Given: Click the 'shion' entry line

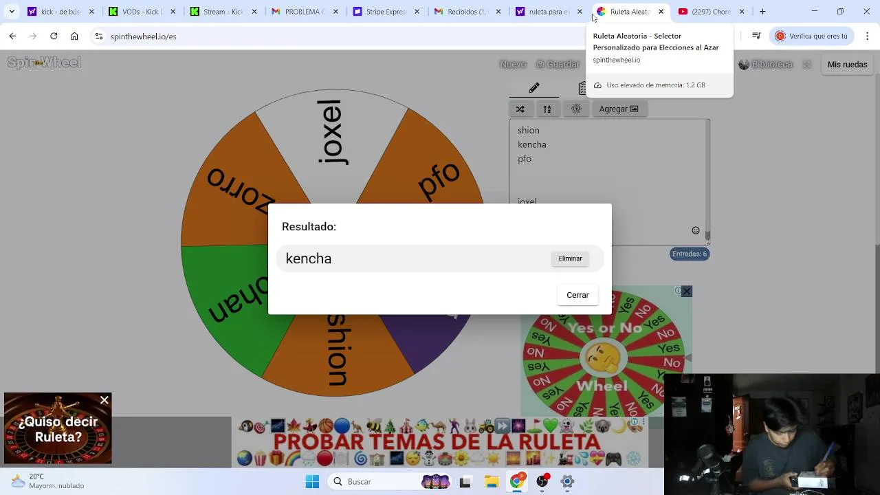Looking at the screenshot, I should coord(529,130).
